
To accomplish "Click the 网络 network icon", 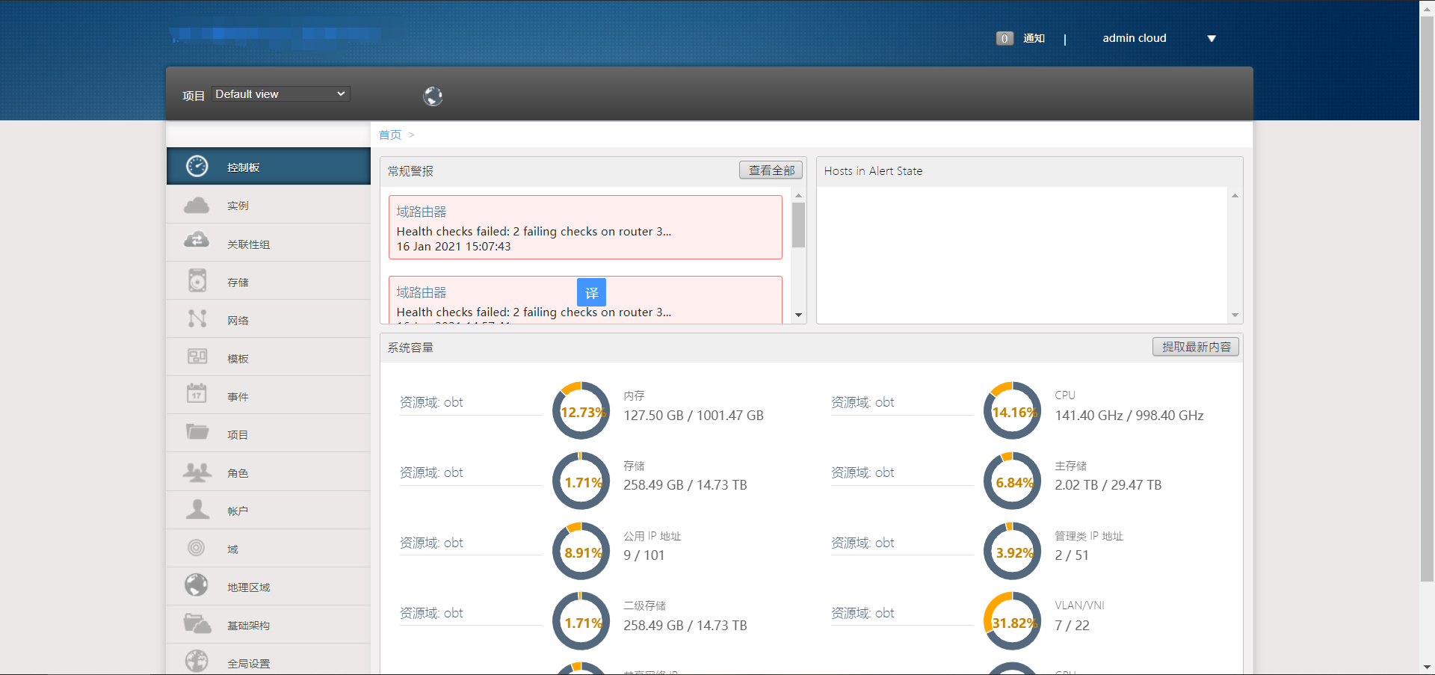I will coord(197,318).
